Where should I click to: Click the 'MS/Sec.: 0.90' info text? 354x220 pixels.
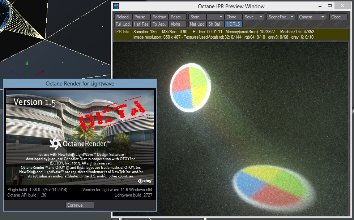pyautogui.click(x=175, y=32)
